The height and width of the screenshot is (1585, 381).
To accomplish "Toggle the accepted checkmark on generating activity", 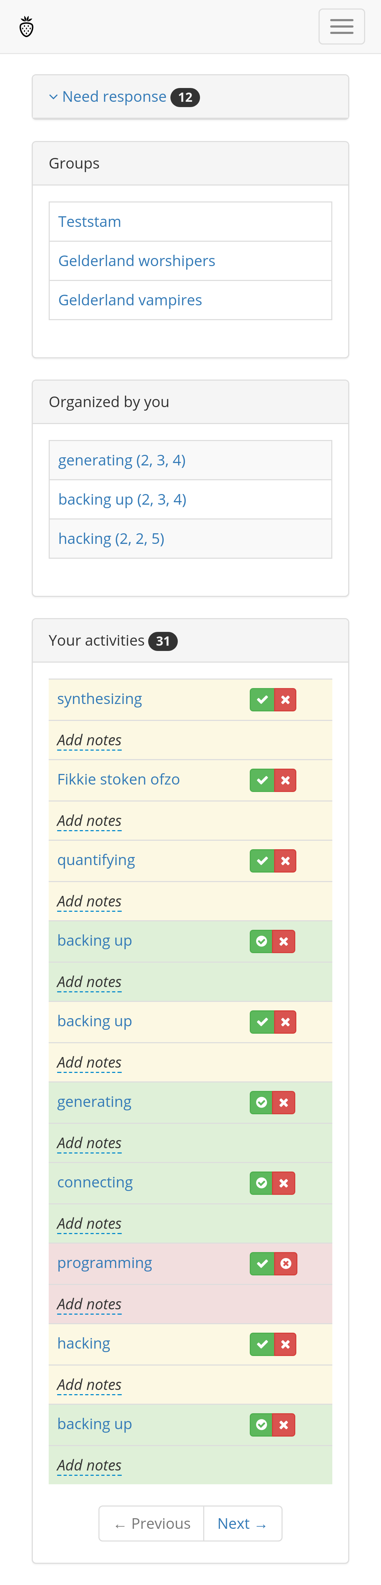I will tap(261, 1103).
